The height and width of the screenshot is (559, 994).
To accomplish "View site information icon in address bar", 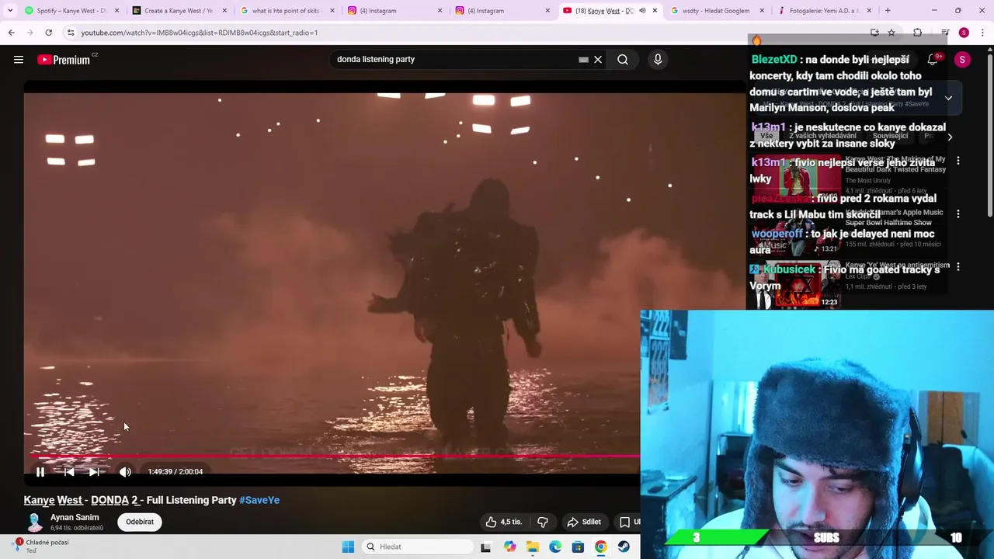I will click(71, 33).
